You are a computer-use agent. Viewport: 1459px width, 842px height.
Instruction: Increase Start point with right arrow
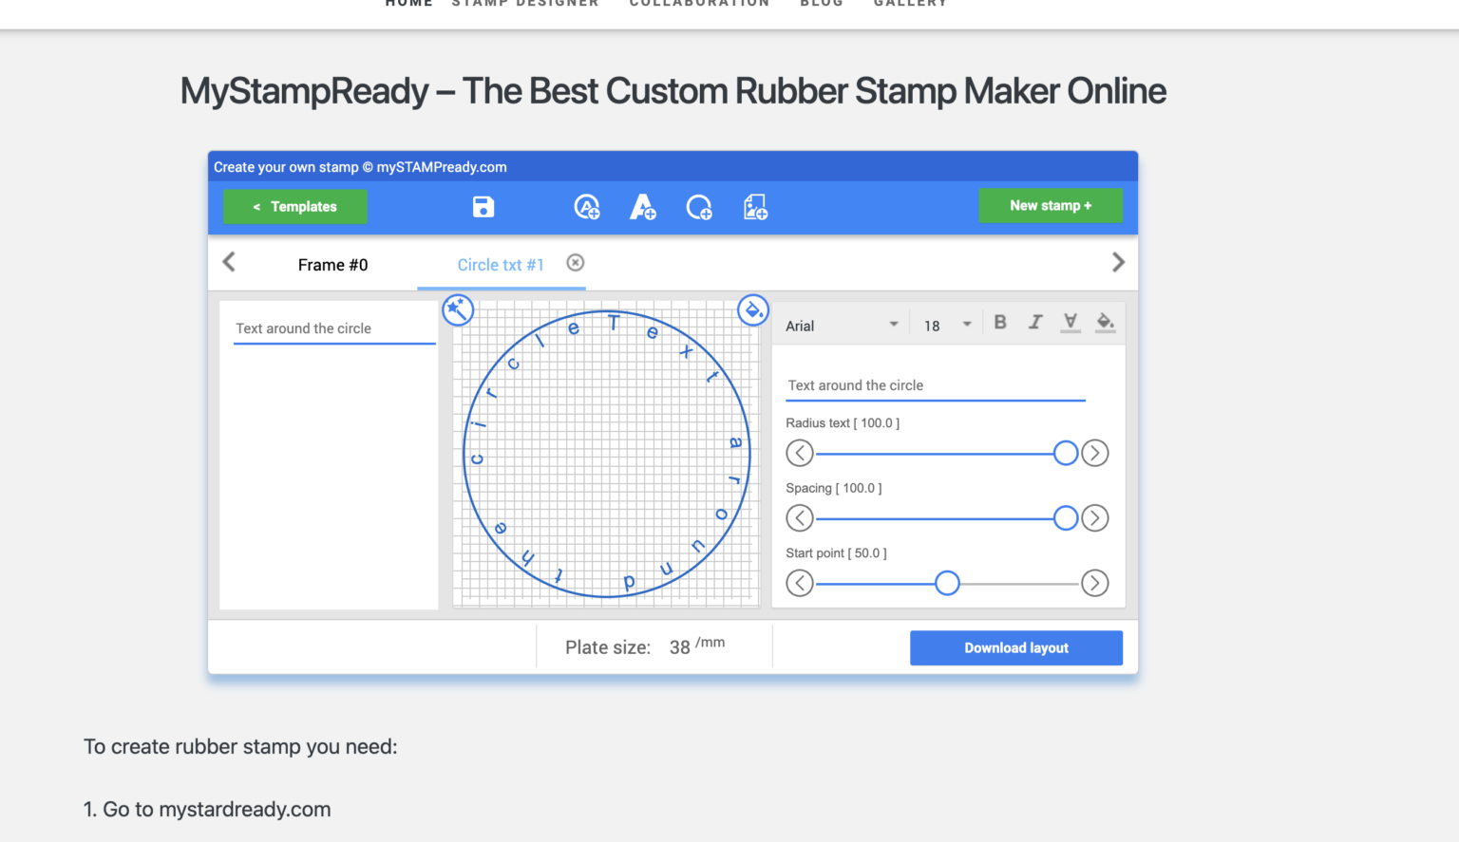tap(1095, 583)
